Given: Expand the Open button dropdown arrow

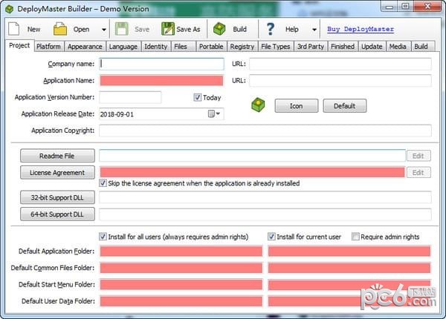Looking at the screenshot, I should pos(104,29).
